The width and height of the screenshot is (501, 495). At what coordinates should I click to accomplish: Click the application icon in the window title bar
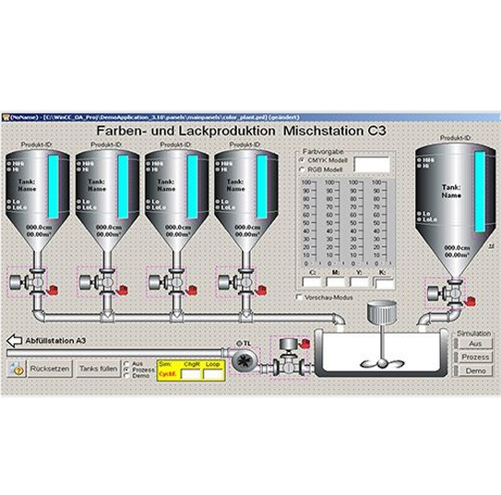point(6,117)
